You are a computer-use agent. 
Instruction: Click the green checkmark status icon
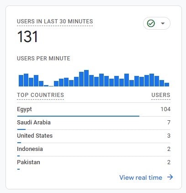click(151, 23)
